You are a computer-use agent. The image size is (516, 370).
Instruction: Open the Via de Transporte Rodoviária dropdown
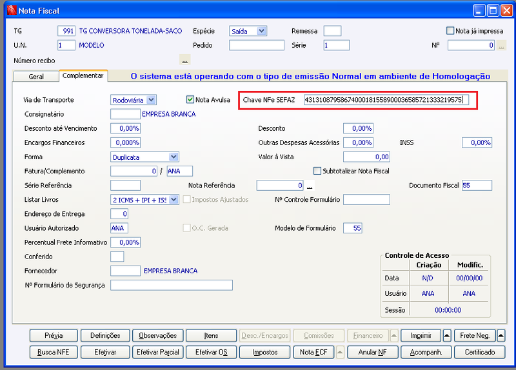[151, 100]
